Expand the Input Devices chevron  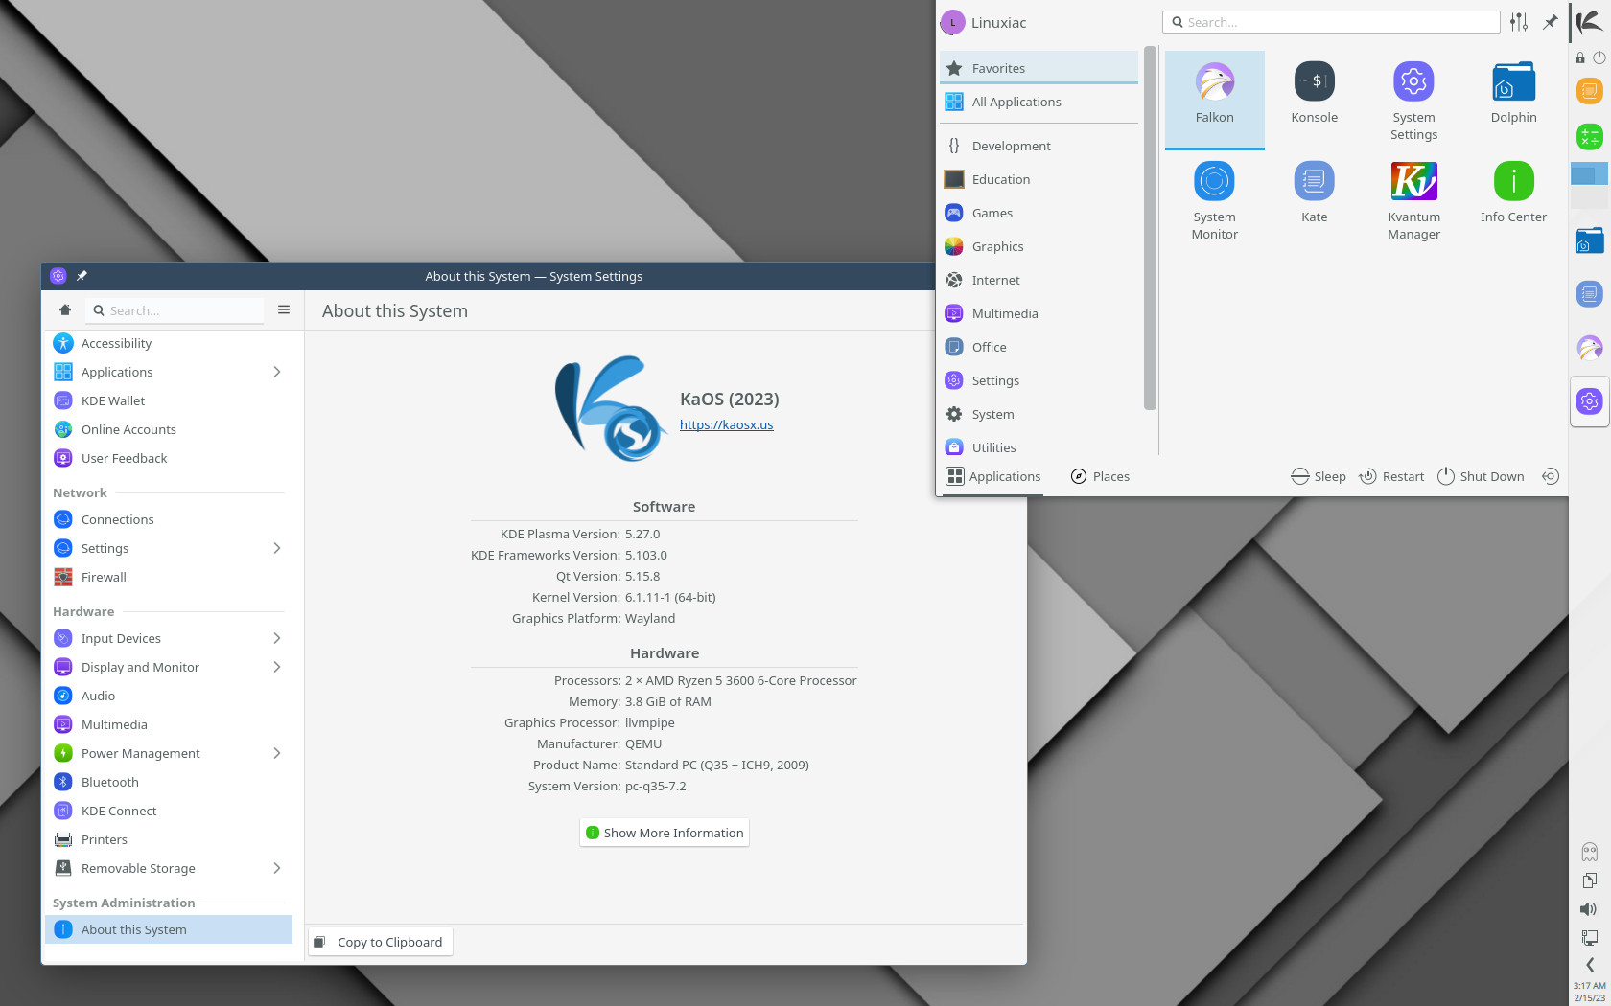pyautogui.click(x=277, y=638)
